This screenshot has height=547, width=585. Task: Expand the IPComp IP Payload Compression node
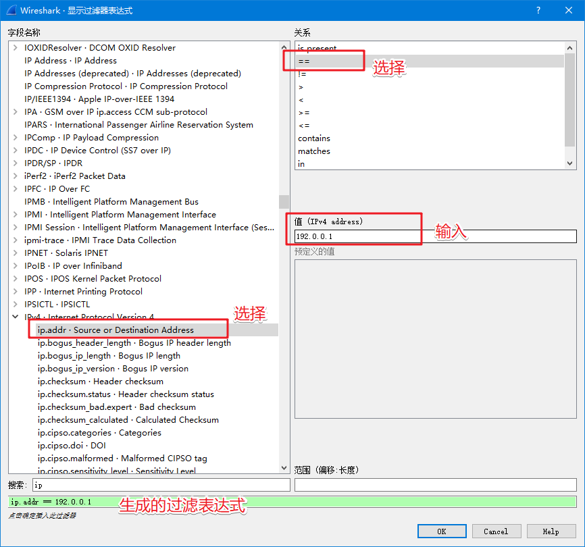tap(16, 138)
